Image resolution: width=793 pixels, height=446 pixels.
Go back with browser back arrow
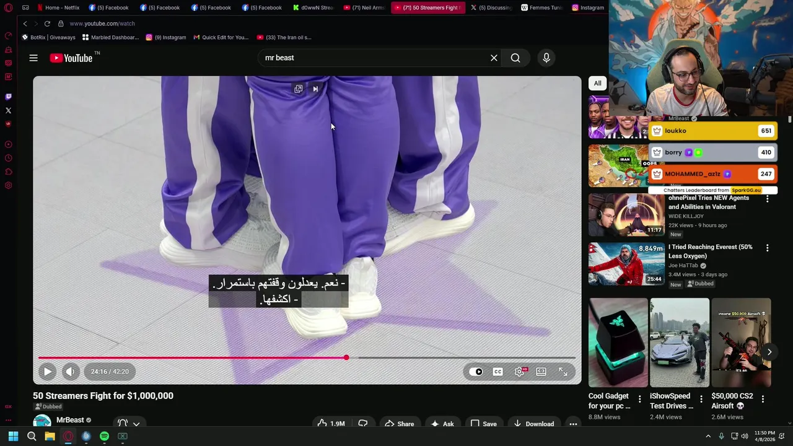point(25,24)
